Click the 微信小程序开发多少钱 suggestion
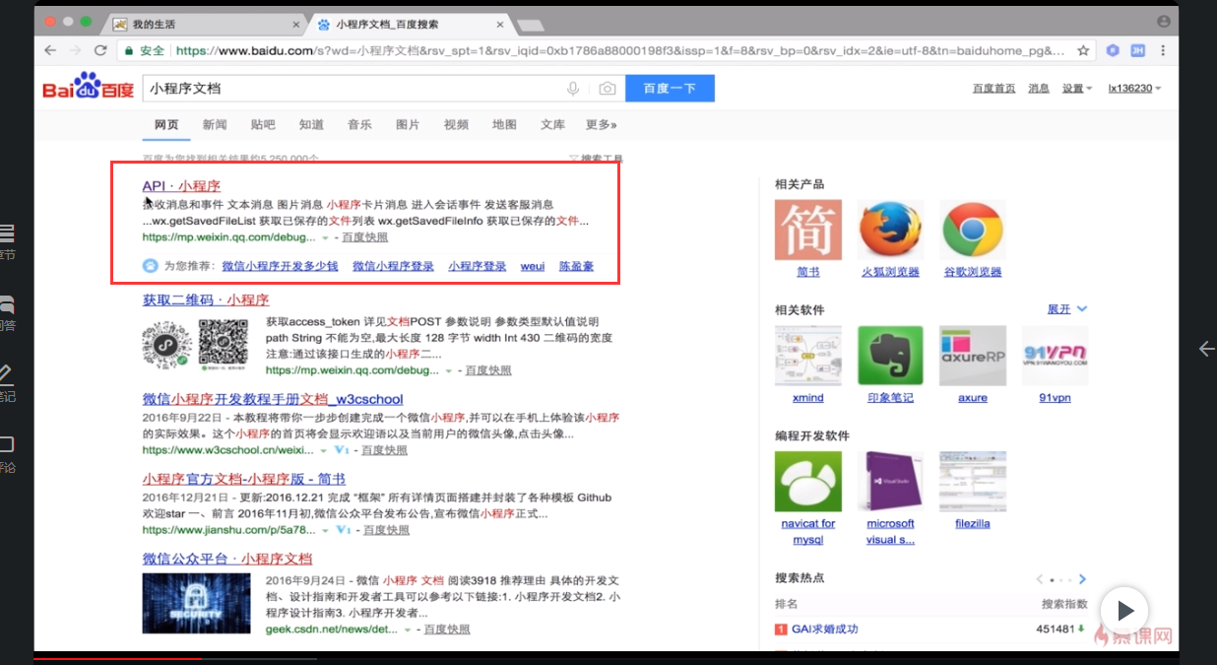 coord(280,266)
